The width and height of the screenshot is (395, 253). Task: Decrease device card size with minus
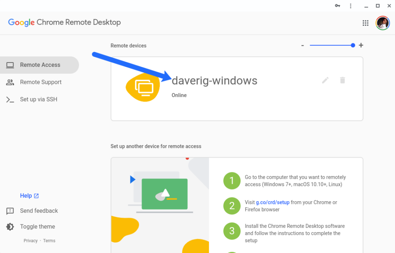tap(302, 46)
